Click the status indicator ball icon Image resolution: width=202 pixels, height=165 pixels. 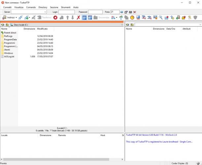[x=198, y=163]
